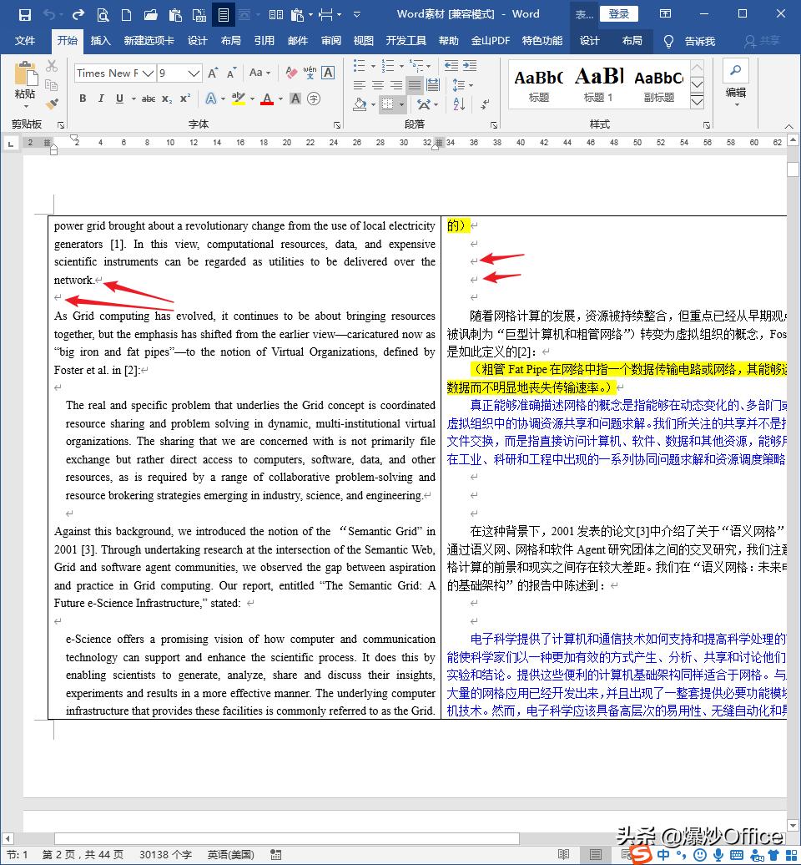Click the 登录 button in the title bar
Image resolution: width=801 pixels, height=865 pixels.
[621, 14]
